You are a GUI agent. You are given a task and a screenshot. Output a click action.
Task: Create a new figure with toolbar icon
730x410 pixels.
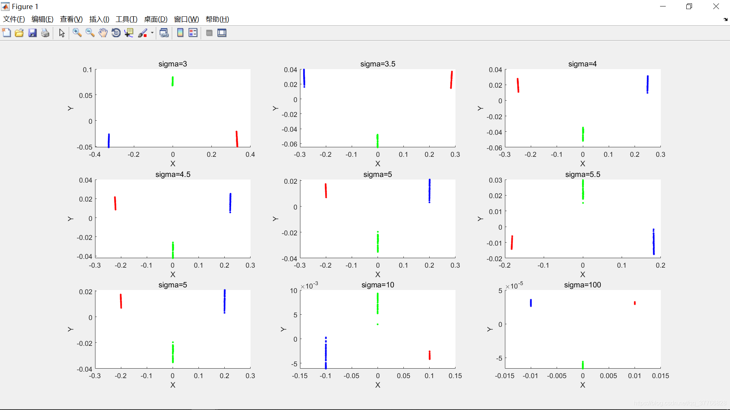(x=6, y=33)
